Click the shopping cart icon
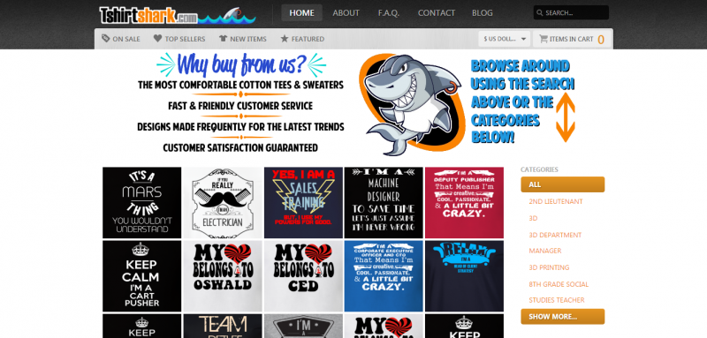707x338 pixels. (x=544, y=39)
